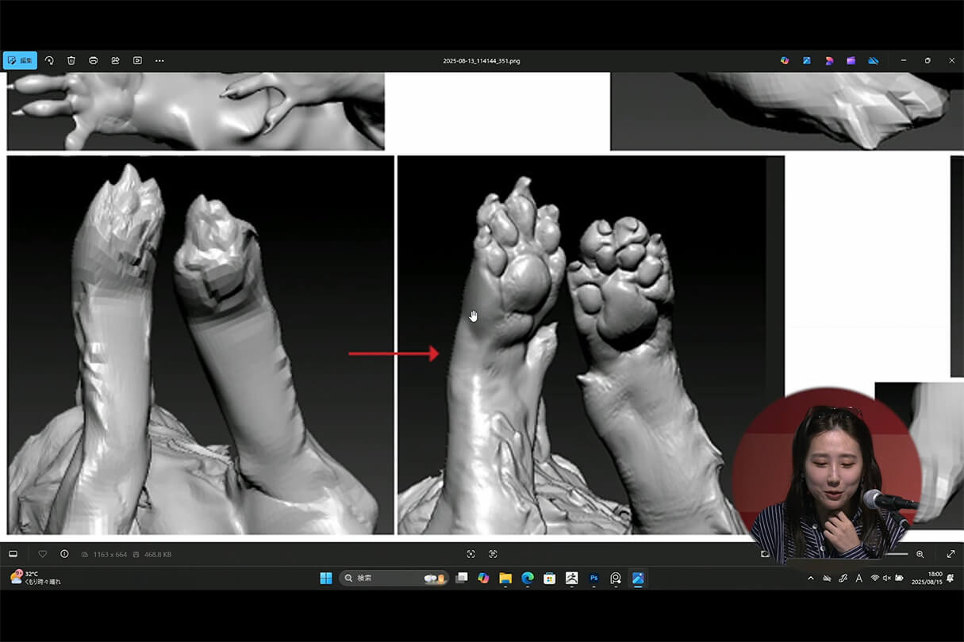Click the fit-to-window zoom icon

[x=470, y=554]
